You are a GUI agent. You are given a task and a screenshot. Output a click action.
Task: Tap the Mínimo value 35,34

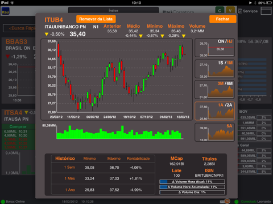155,31
